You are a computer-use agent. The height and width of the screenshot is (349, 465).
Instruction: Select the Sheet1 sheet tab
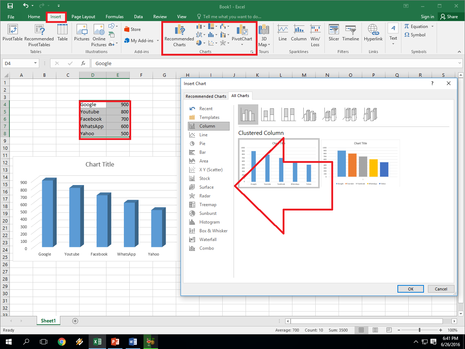tap(48, 321)
